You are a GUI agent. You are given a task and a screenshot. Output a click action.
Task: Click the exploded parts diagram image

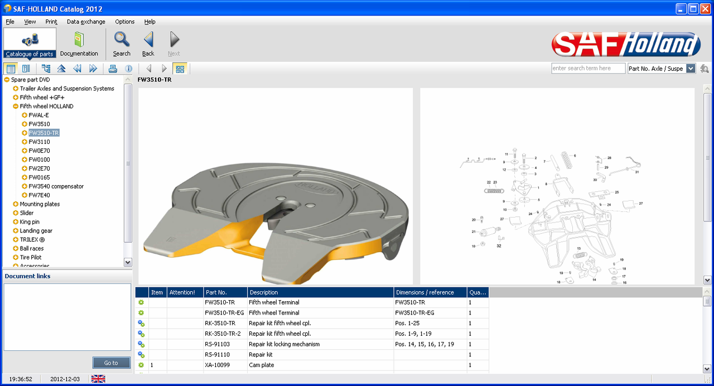pyautogui.click(x=557, y=187)
